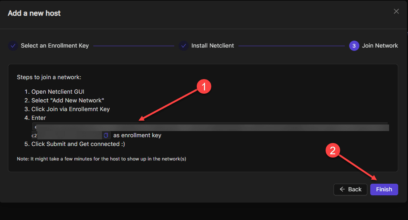The height and width of the screenshot is (220, 408).
Task: Click the note about host showing up
Action: pyautogui.click(x=101, y=159)
